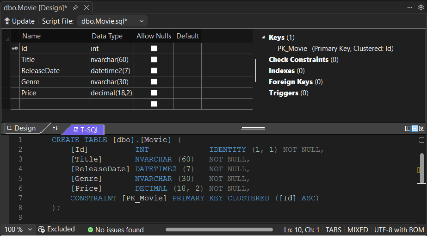Screen dimensions: 427x236
Task: Select the Genre name cell
Action: [54, 82]
